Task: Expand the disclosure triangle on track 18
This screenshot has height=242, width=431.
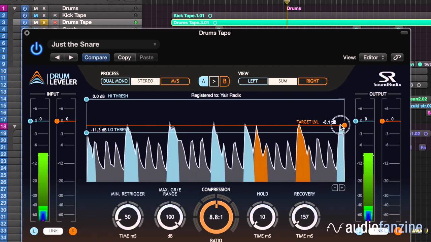Action: pos(14,126)
